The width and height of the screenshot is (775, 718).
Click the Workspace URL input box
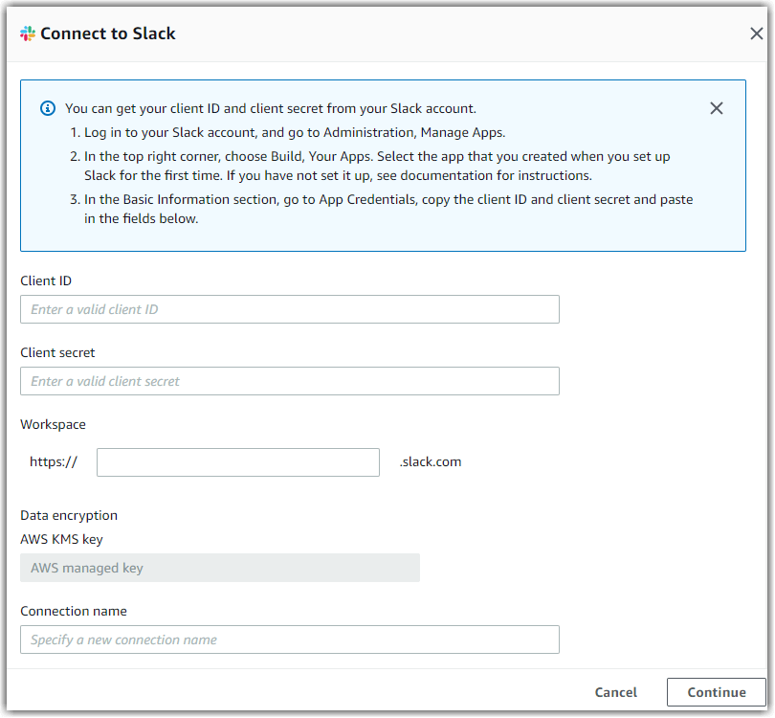237,461
